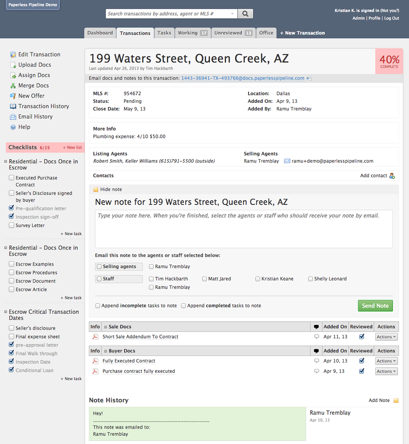
Task: Uncheck the Pre-qualification letter task
Action: pos(11,208)
